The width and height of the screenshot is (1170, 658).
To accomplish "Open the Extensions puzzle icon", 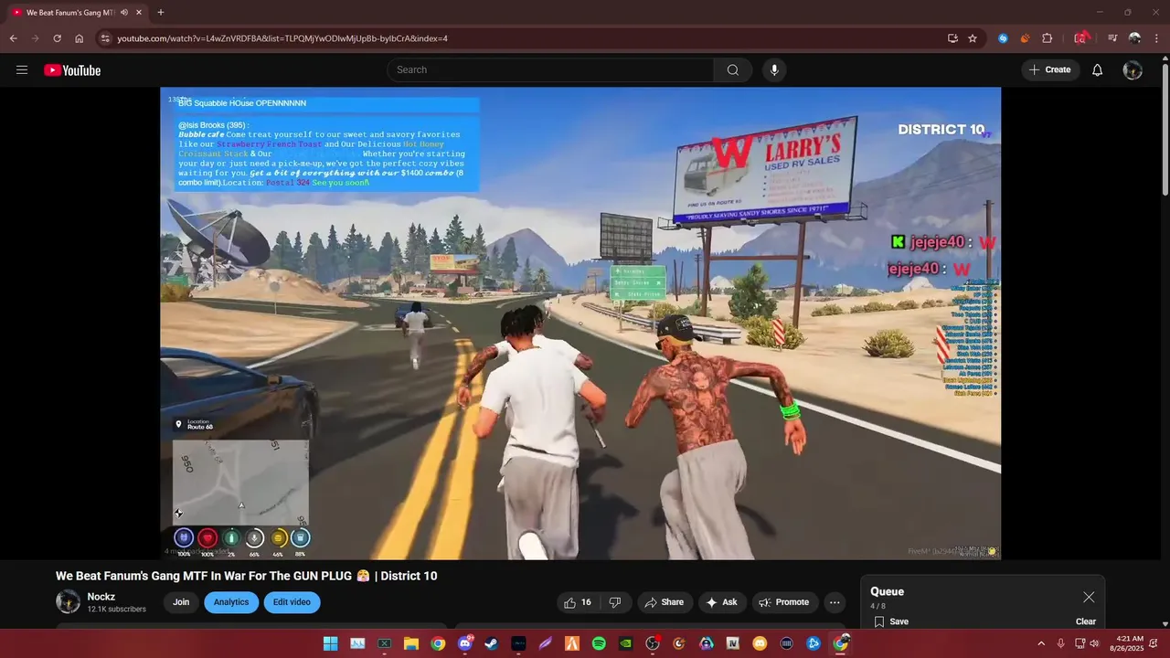I will pos(1048,38).
